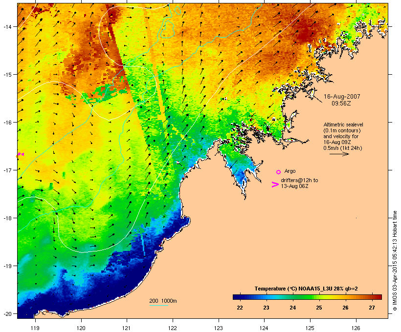401x332 pixels.
Task: Click the 'Argo' legend label
Action: [x=290, y=171]
